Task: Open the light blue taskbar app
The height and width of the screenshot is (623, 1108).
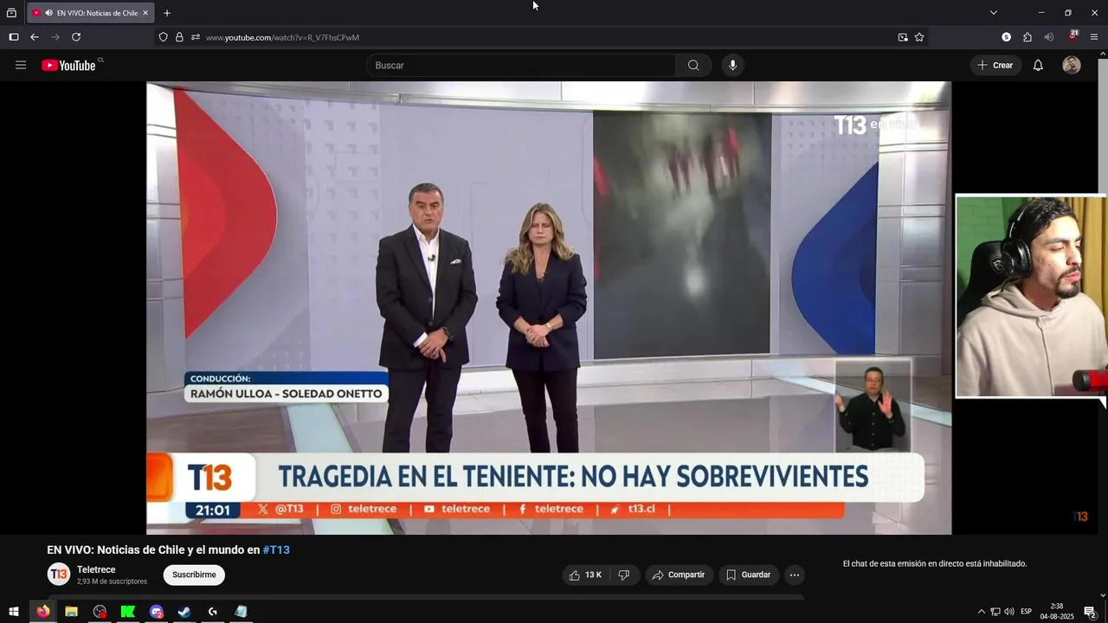Action: [x=242, y=612]
